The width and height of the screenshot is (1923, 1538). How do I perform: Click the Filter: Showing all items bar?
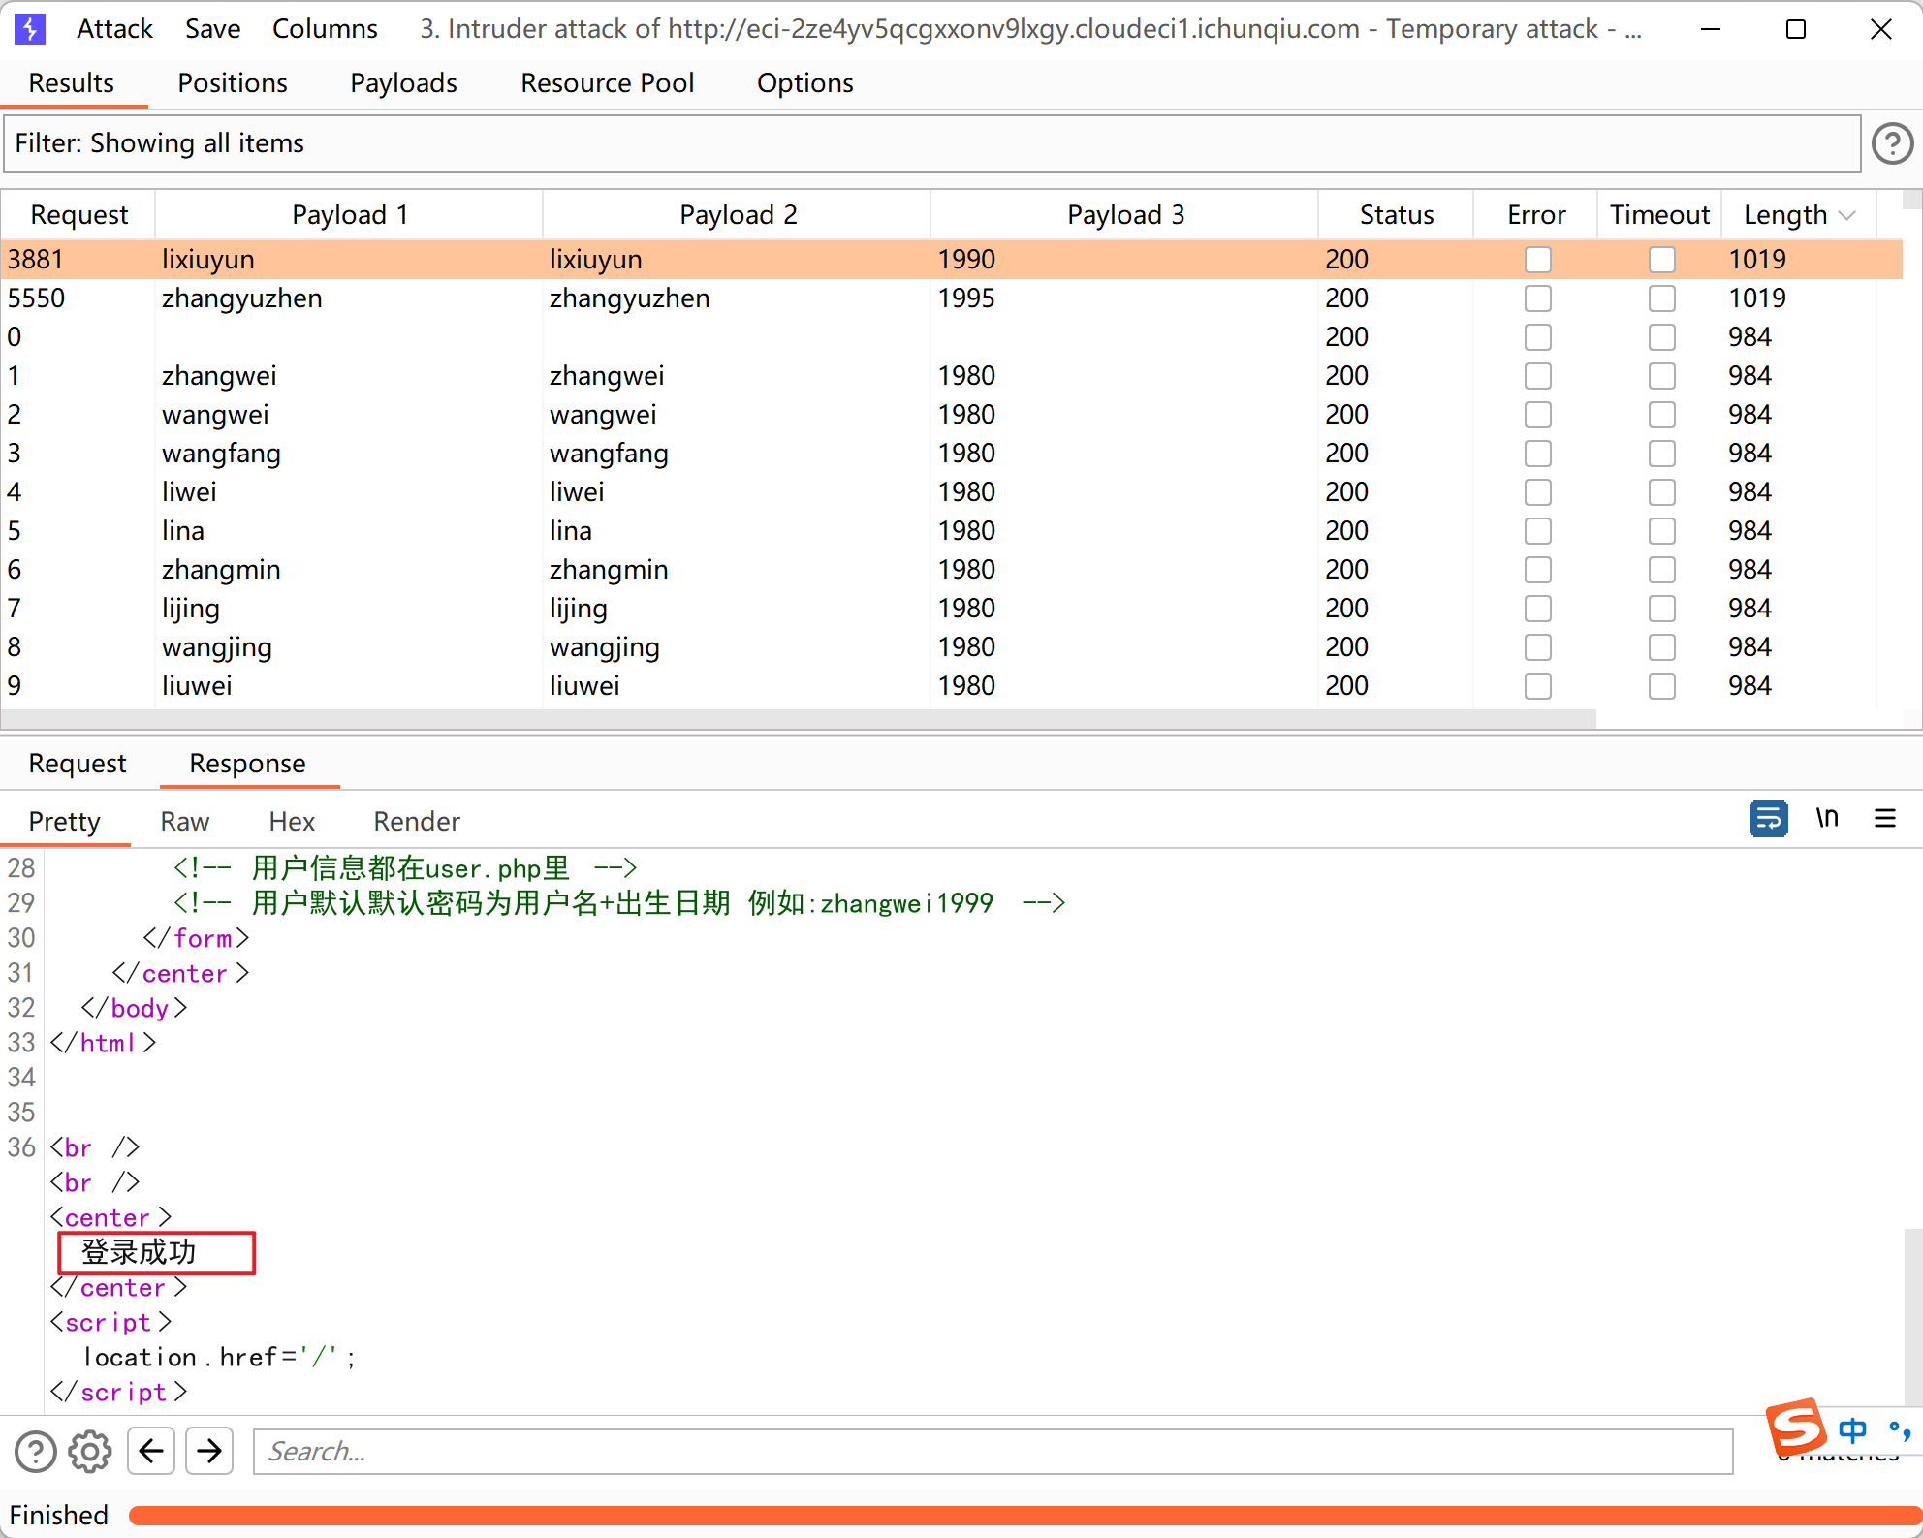coord(930,143)
